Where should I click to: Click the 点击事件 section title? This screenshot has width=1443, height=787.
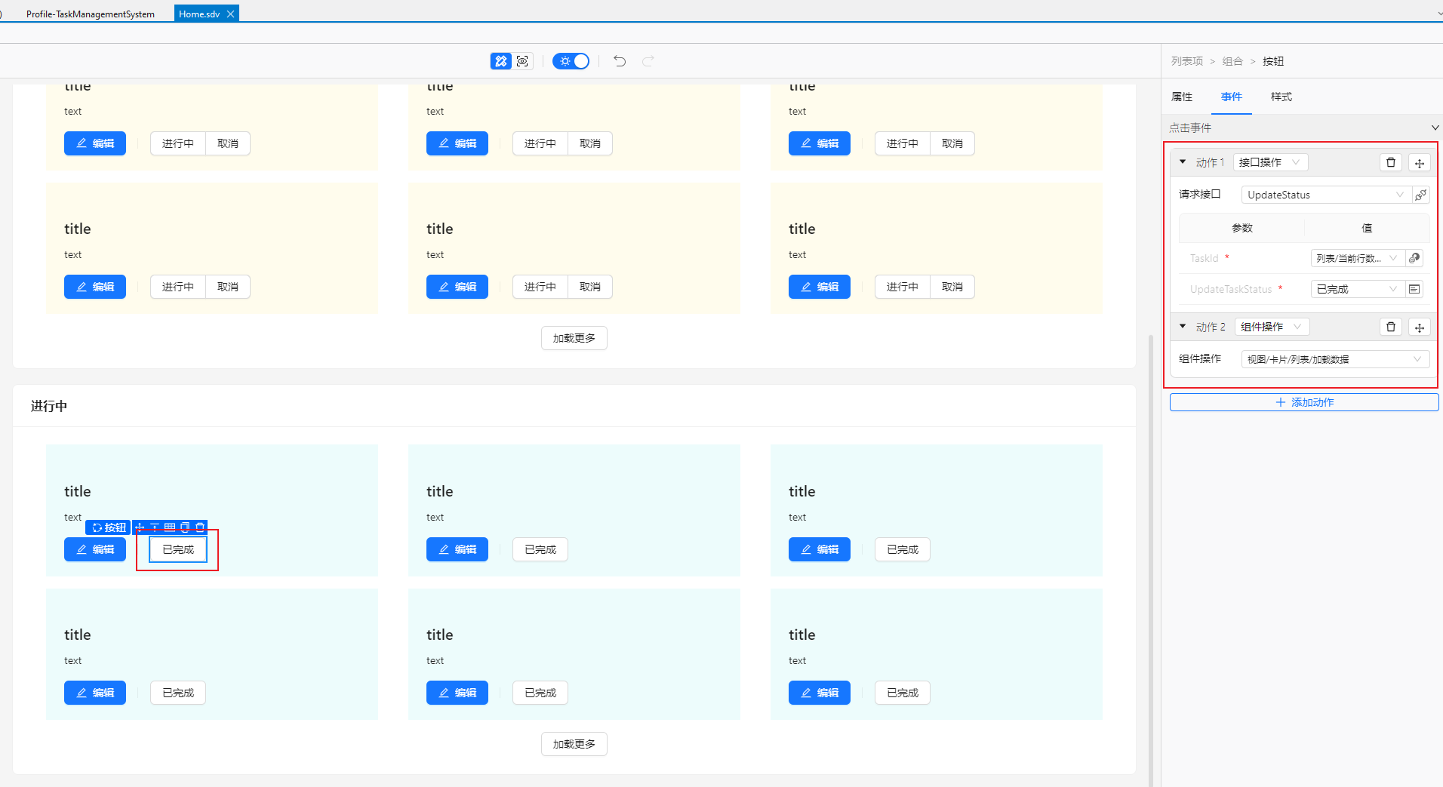click(x=1190, y=128)
